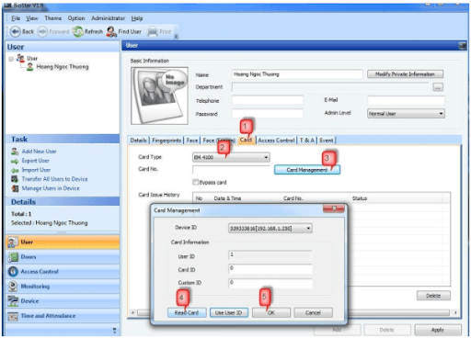Open the Doors navigation section
471x338 pixels.
(x=63, y=257)
